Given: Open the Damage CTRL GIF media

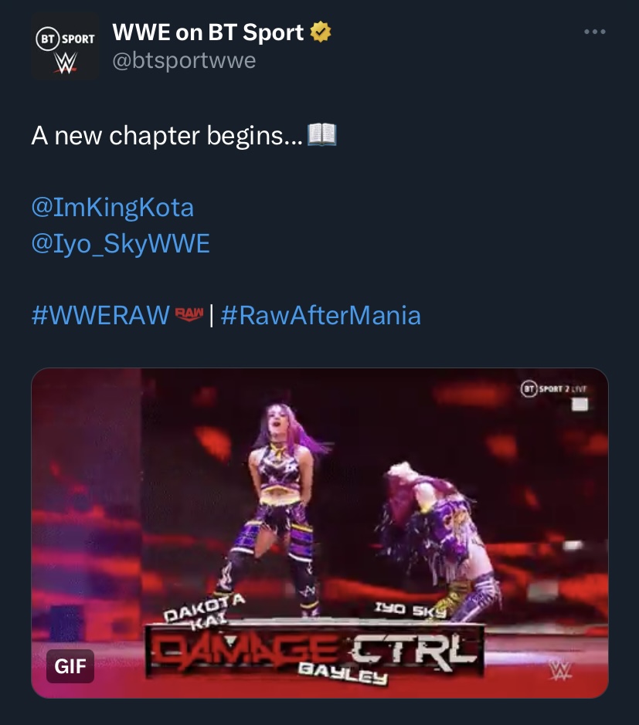Looking at the screenshot, I should click(320, 533).
